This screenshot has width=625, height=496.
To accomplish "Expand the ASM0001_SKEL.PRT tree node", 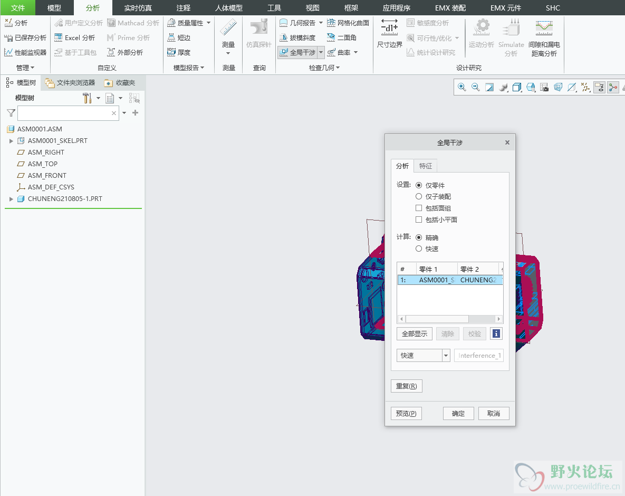I will pyautogui.click(x=11, y=141).
